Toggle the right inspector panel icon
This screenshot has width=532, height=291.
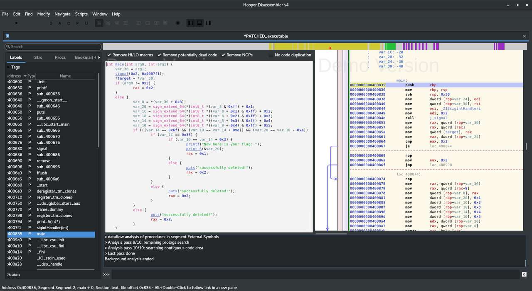coord(208,23)
